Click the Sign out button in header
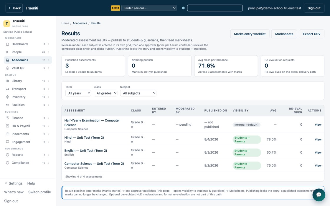 (x=314, y=8)
